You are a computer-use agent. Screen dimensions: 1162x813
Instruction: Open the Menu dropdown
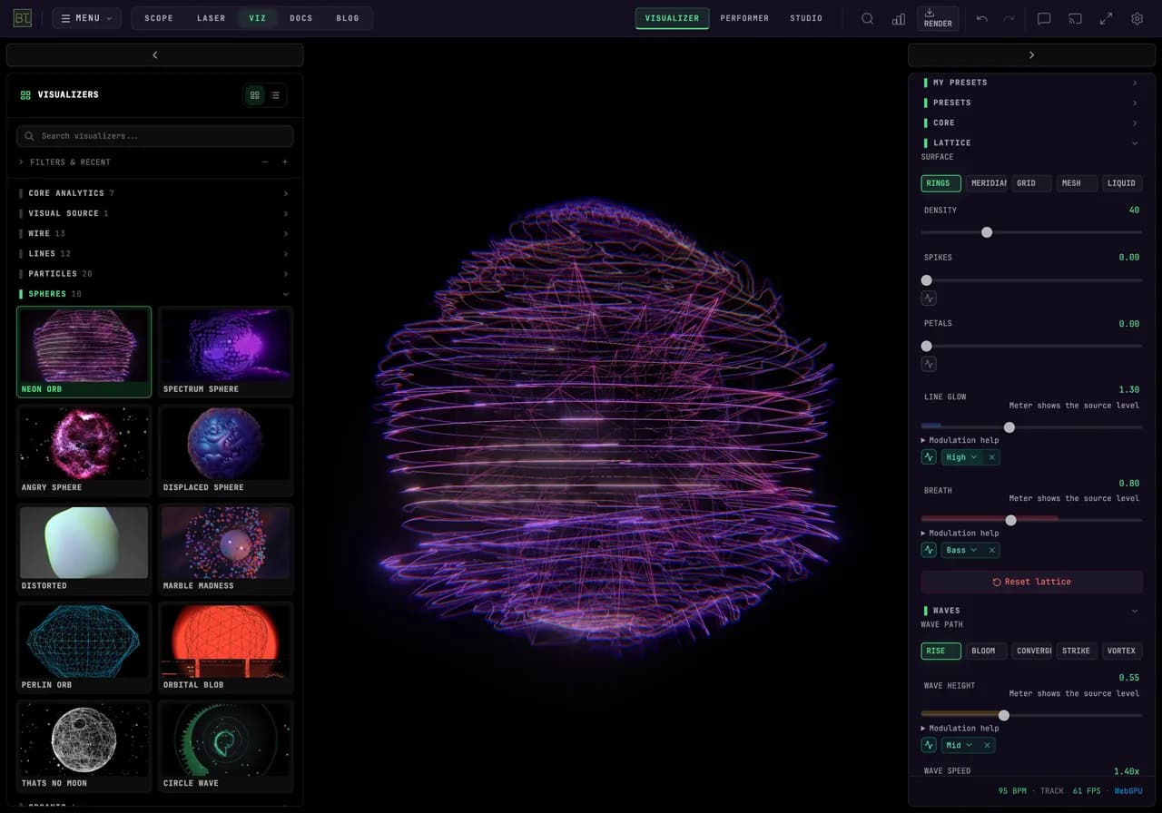click(86, 18)
